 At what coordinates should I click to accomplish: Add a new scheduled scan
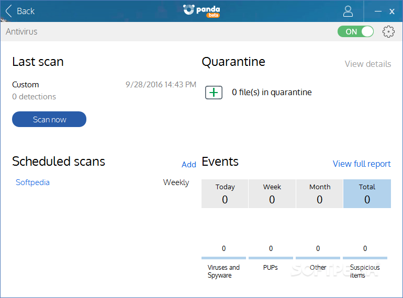(188, 165)
